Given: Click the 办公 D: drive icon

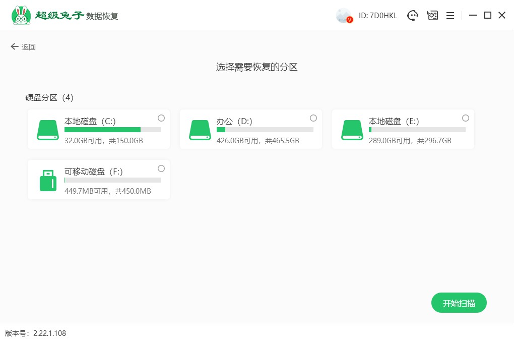Looking at the screenshot, I should click(x=200, y=130).
